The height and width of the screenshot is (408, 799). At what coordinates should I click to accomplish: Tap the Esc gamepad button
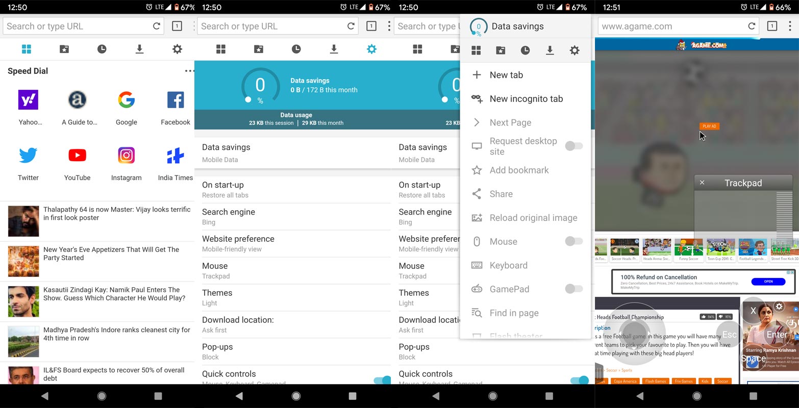(730, 335)
